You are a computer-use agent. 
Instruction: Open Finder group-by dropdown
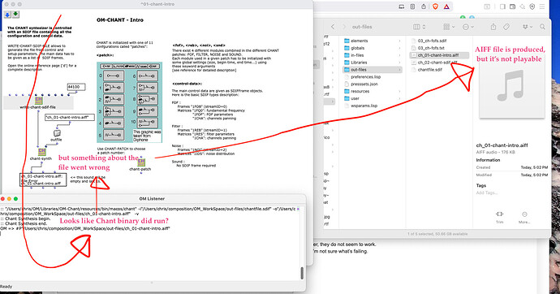point(449,27)
